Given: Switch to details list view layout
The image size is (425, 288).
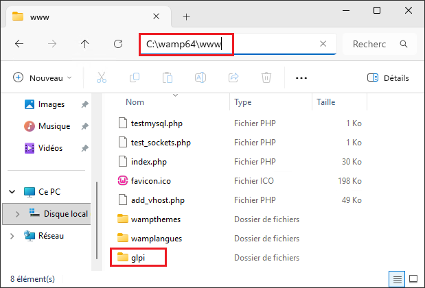Looking at the screenshot, I should point(398,279).
